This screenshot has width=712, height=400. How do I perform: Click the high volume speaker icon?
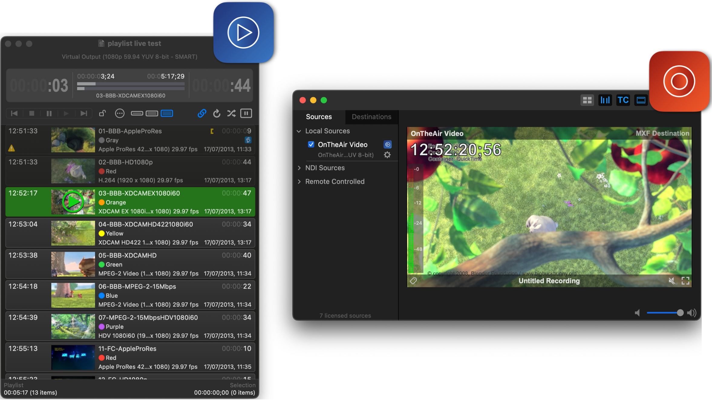(x=691, y=313)
